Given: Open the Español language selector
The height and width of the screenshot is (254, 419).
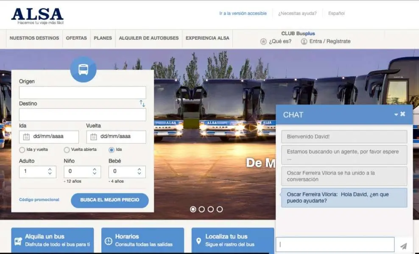Looking at the screenshot, I should 336,14.
